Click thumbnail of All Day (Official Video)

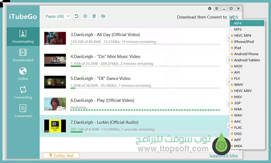coord(55,38)
